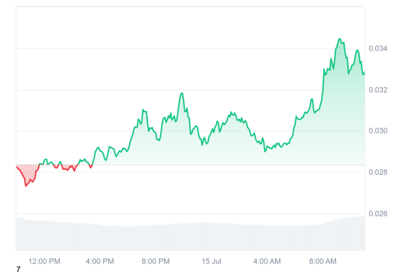Click the highest green peak above 0.034

point(339,39)
